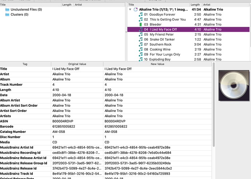
Task: Select Unclustered Files (0) entry
Action: 26,9
